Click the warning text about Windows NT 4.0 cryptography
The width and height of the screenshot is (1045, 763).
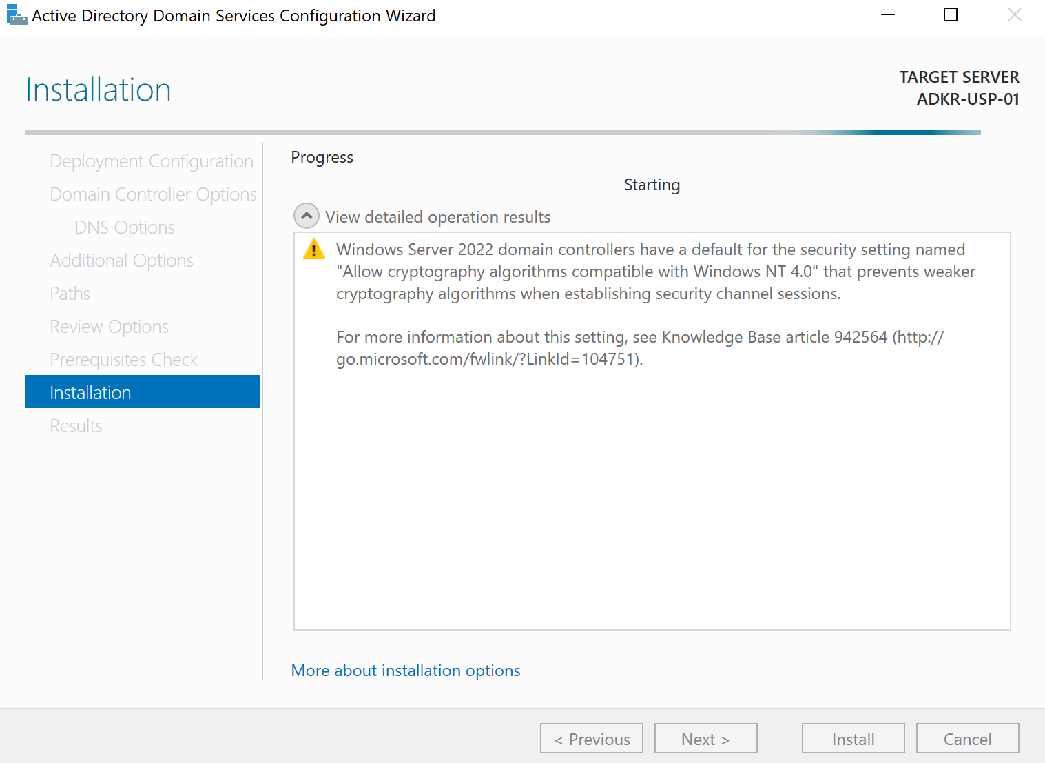[x=656, y=272]
